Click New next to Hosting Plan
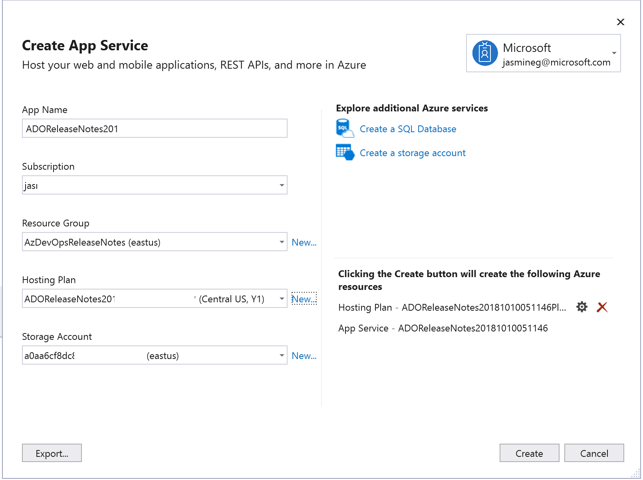Screen dimensions: 643x480 tap(304, 299)
